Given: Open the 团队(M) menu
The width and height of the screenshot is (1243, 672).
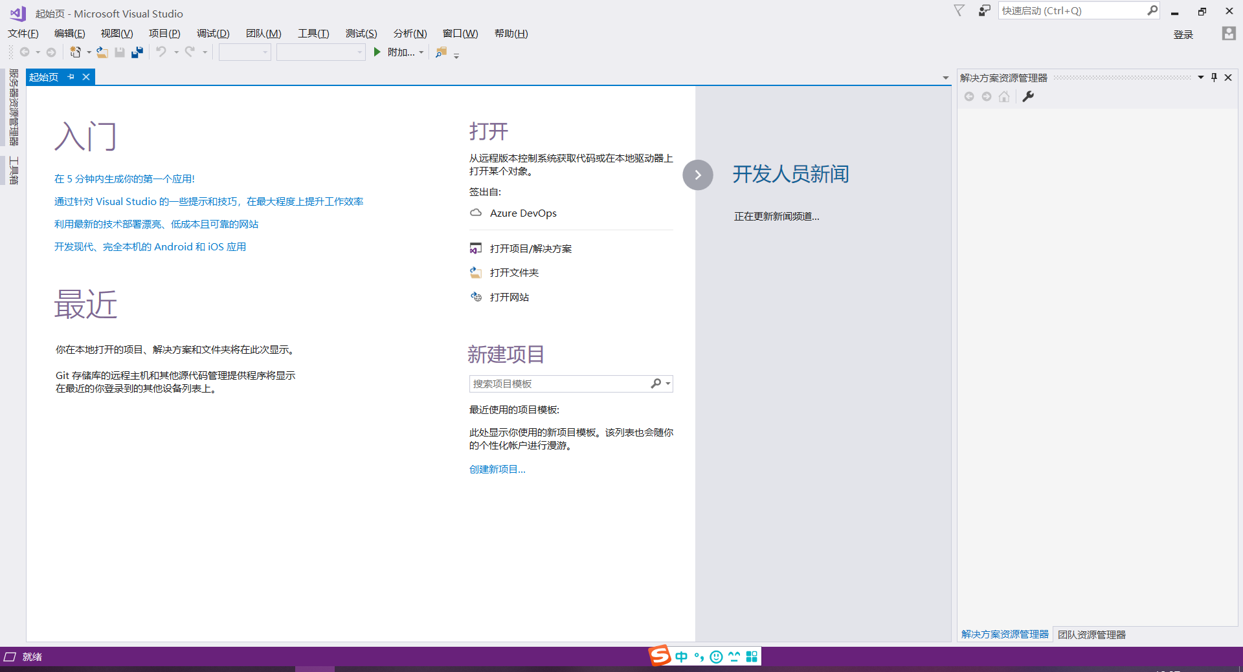Looking at the screenshot, I should click(x=263, y=33).
